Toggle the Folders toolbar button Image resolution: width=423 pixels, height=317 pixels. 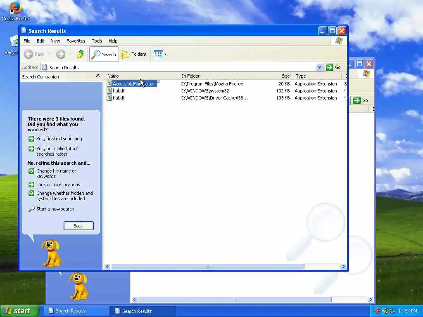(x=133, y=54)
